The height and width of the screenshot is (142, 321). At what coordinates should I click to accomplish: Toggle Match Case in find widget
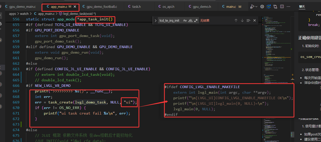(x=185, y=20)
